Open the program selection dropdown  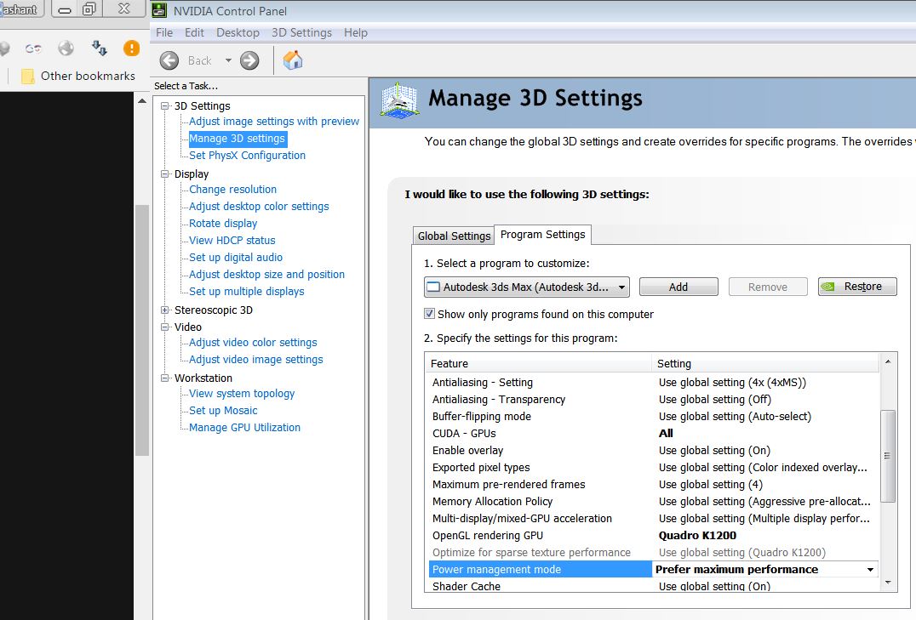click(x=527, y=287)
